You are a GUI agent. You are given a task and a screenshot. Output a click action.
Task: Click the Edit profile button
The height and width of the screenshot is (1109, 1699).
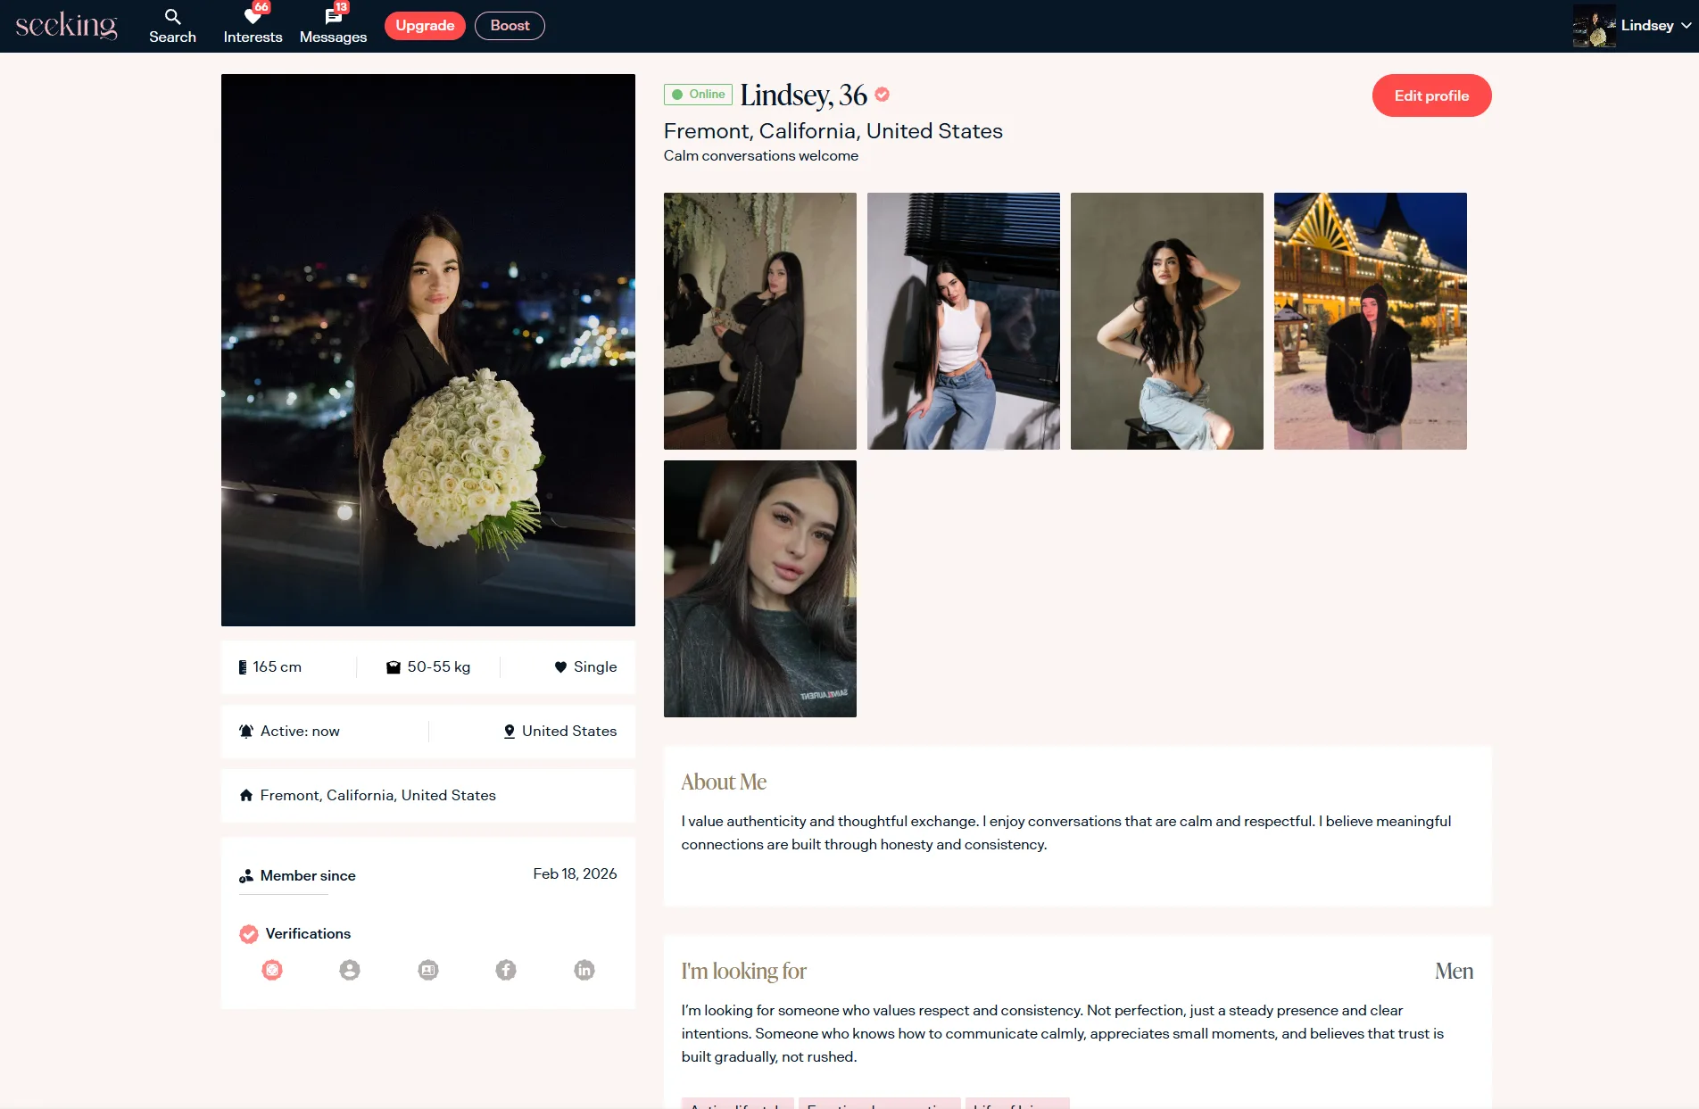click(x=1431, y=95)
